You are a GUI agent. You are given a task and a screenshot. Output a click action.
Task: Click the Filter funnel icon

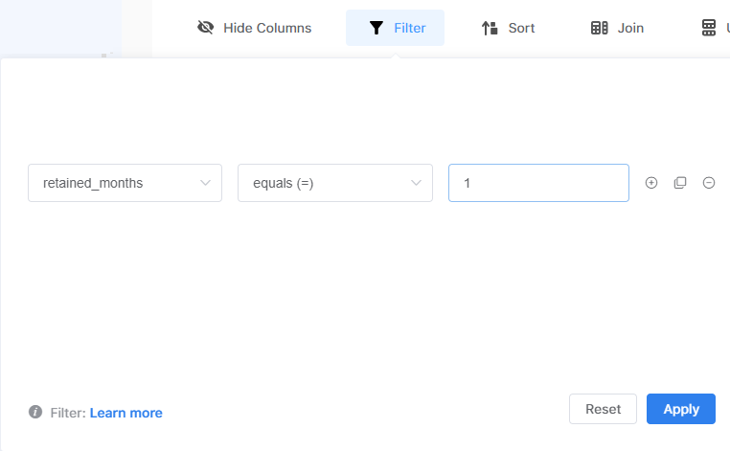pos(376,28)
